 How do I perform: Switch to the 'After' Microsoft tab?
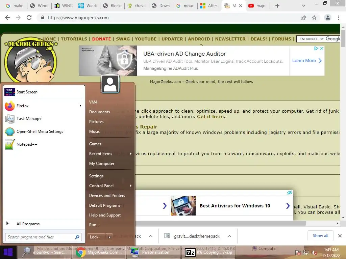click(208, 6)
